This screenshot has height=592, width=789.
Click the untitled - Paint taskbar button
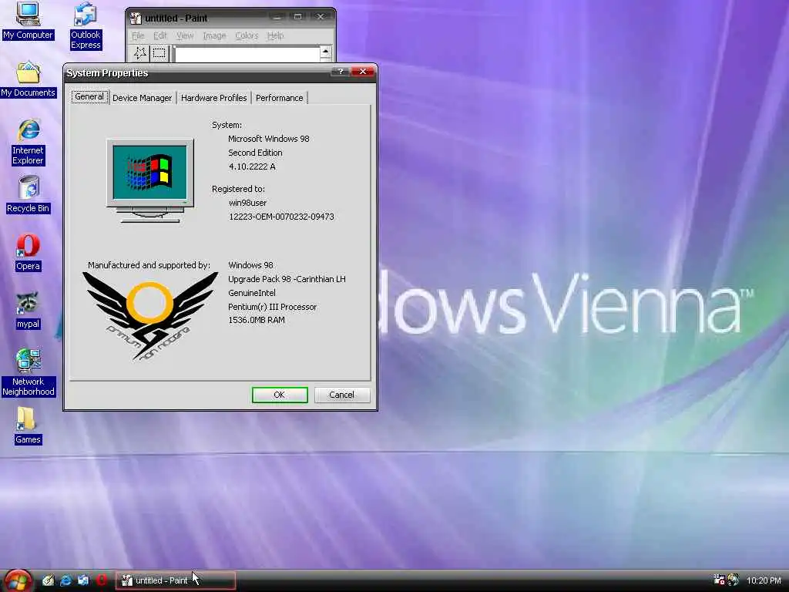pos(176,580)
